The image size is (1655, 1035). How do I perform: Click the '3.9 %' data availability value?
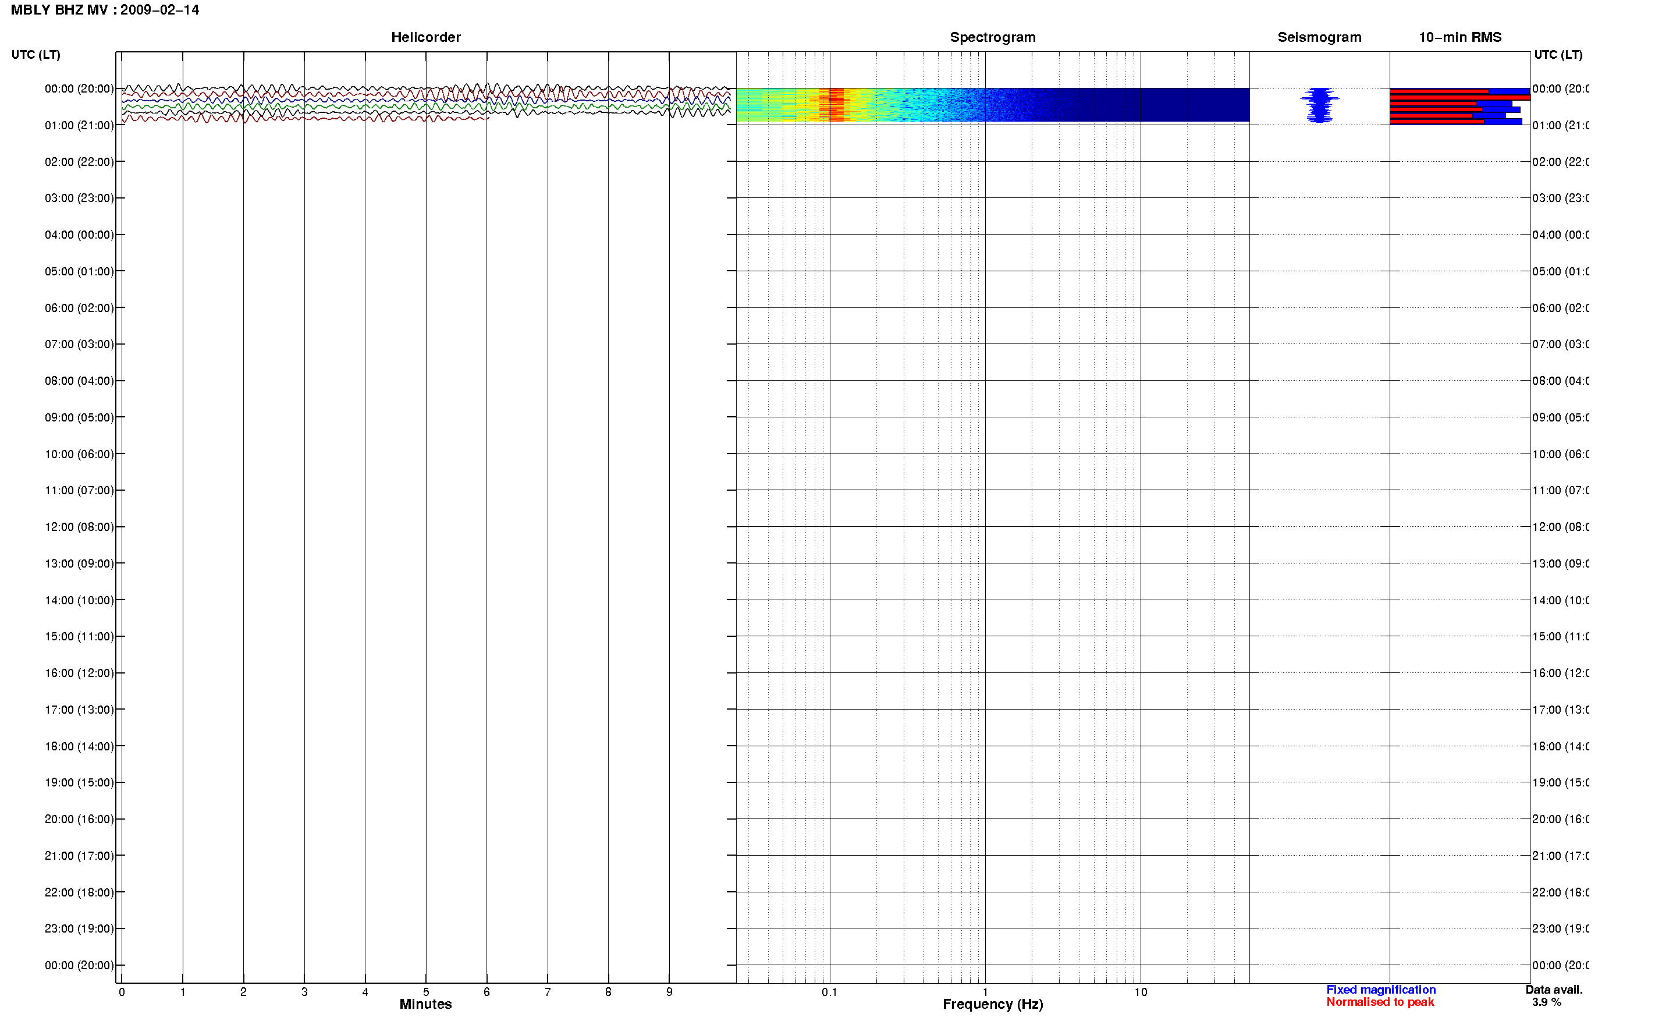(x=1546, y=1002)
